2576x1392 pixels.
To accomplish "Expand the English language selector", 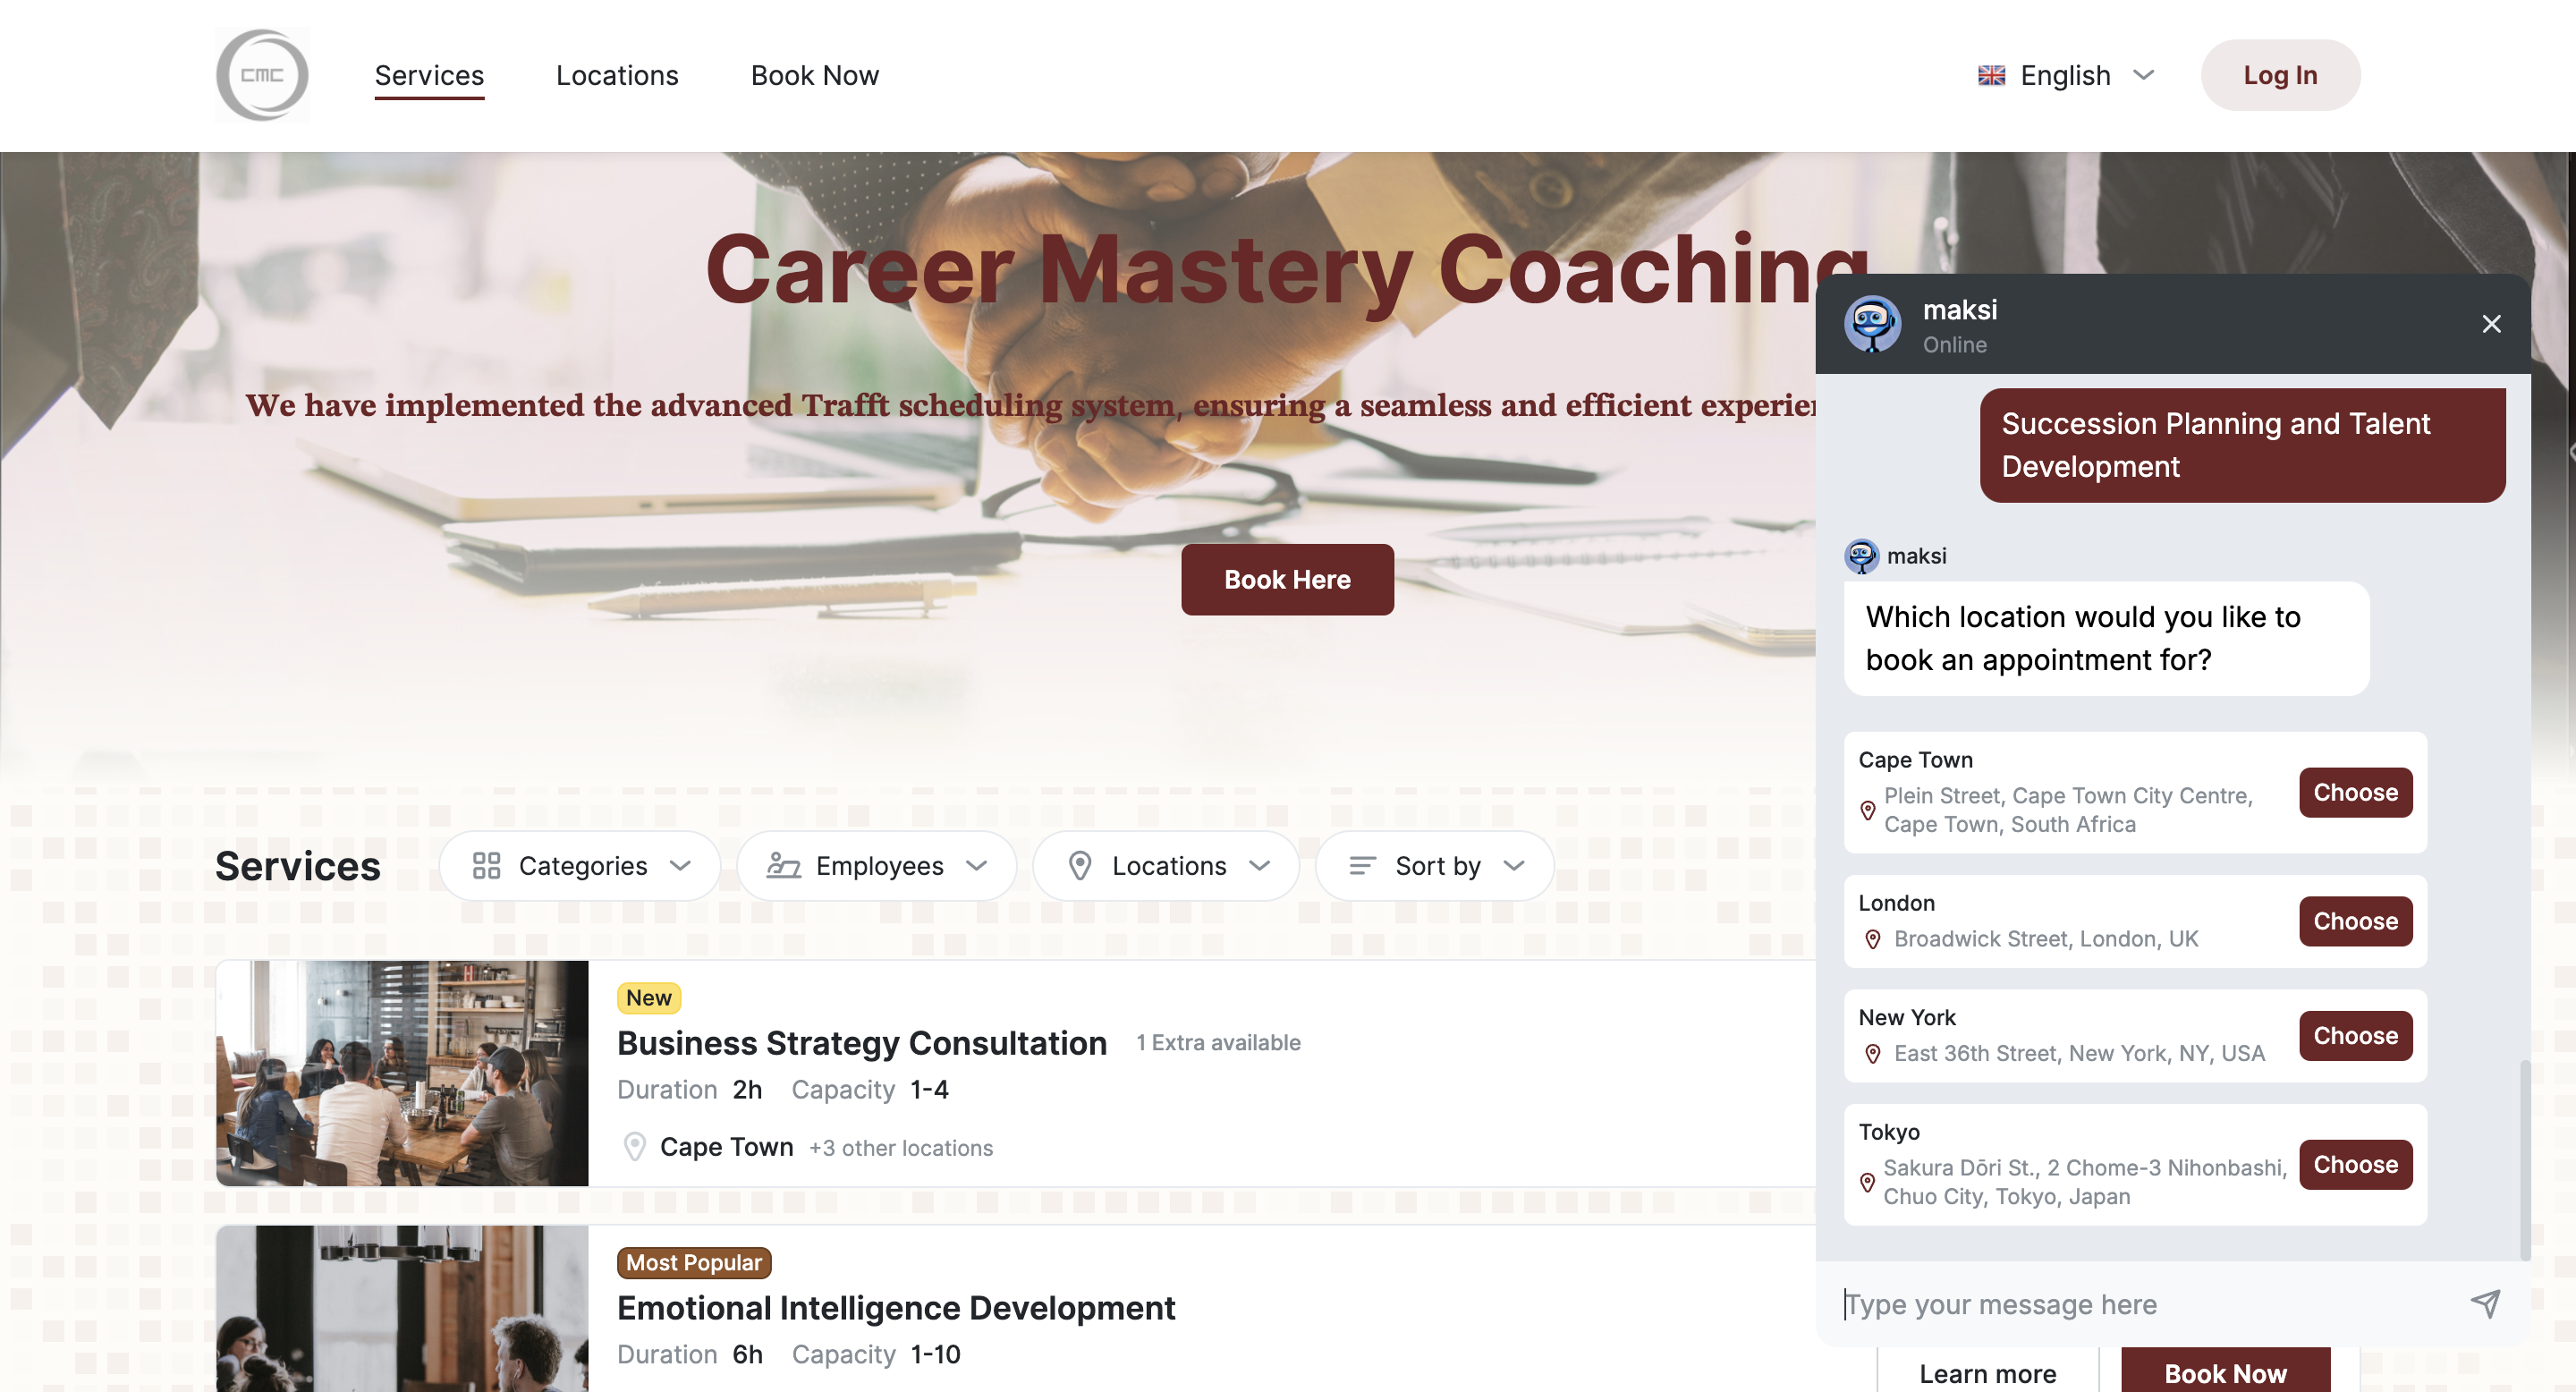I will [2067, 73].
